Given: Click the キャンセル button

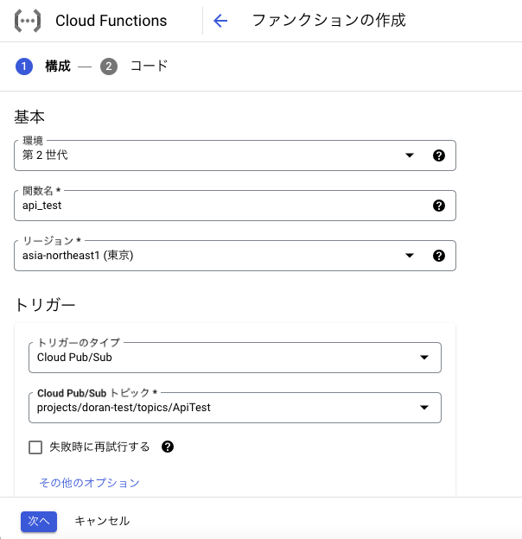Looking at the screenshot, I should pos(102,522).
